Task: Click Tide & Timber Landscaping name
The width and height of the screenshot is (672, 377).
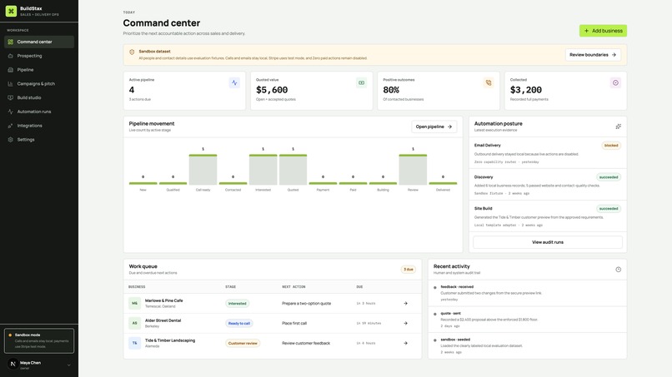Action: [x=170, y=340]
